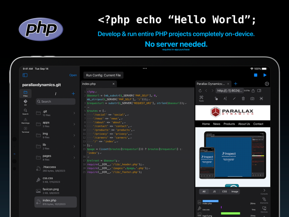Click the capture-region viewfinder icon

click(x=261, y=99)
